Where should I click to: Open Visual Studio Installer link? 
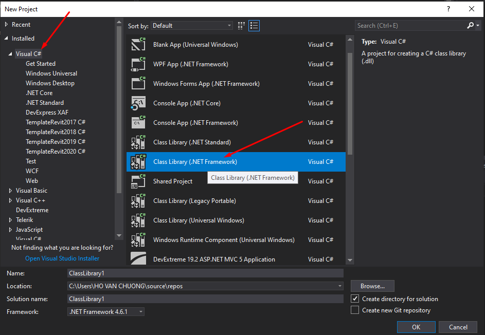[62, 258]
